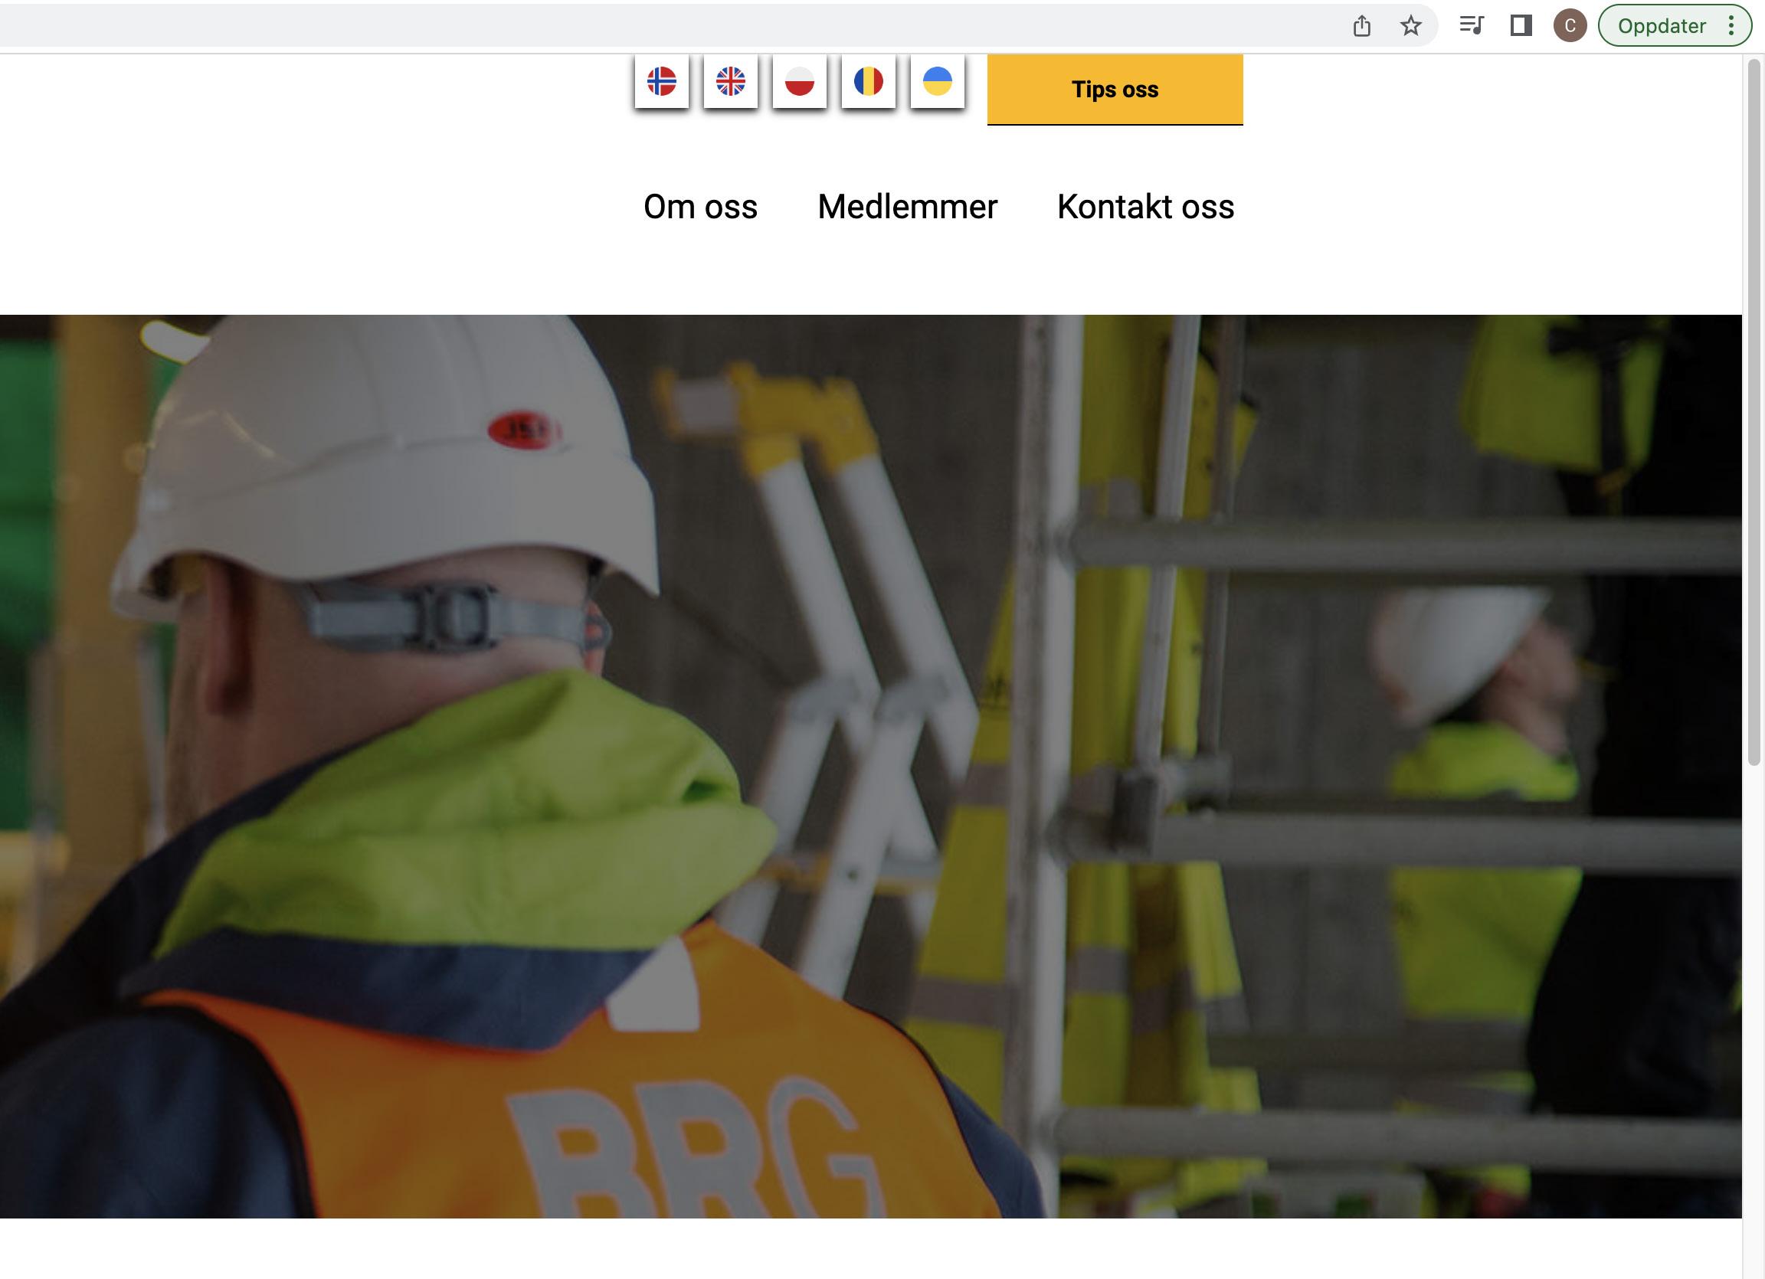Toggle the browser side panel icon
The width and height of the screenshot is (1765, 1279).
[x=1521, y=26]
